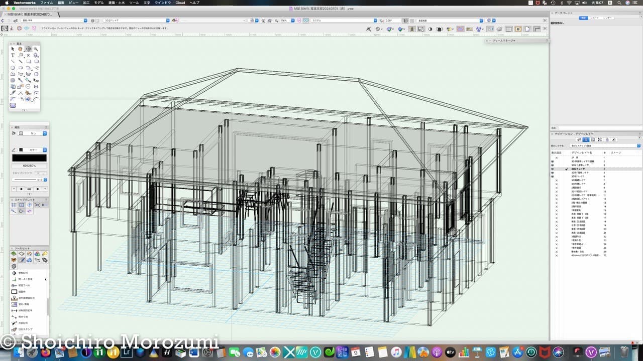The height and width of the screenshot is (361, 643).
Task: Click the Mirror tool icon
Action: click(x=36, y=86)
